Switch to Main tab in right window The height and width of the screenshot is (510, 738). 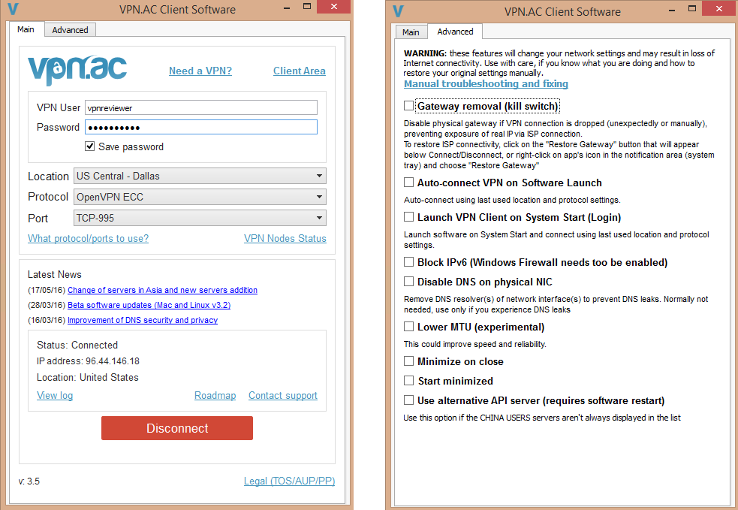click(411, 32)
